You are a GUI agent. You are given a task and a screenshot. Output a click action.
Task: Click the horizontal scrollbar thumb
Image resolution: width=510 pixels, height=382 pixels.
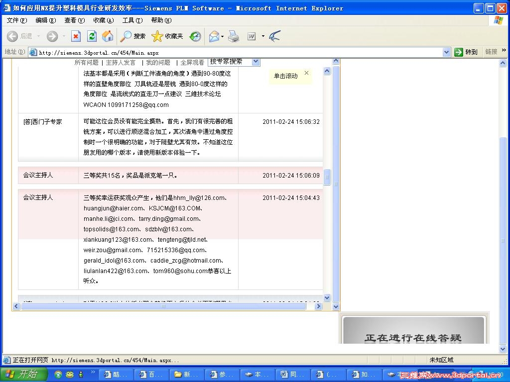(163, 306)
